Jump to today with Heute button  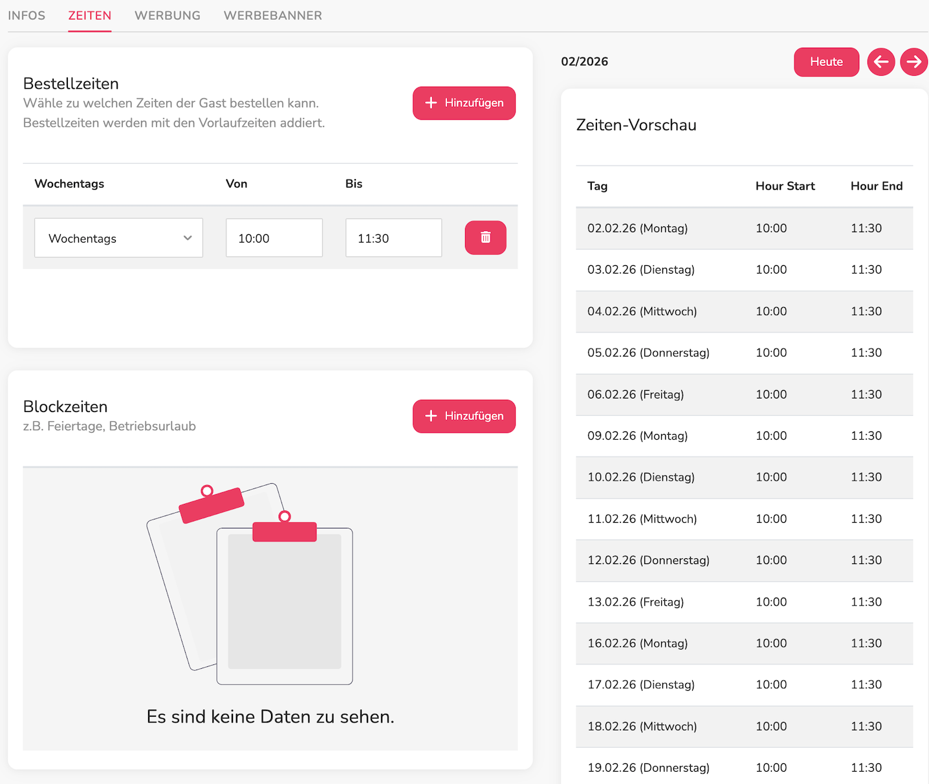pyautogui.click(x=826, y=62)
